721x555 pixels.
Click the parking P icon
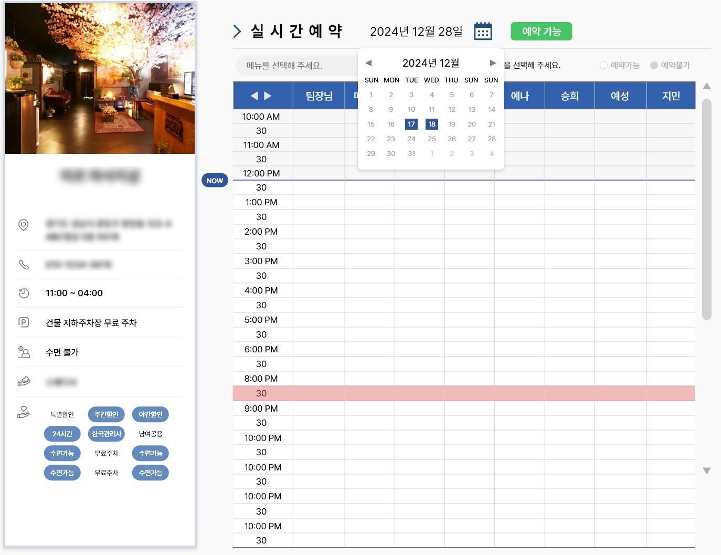tap(24, 322)
